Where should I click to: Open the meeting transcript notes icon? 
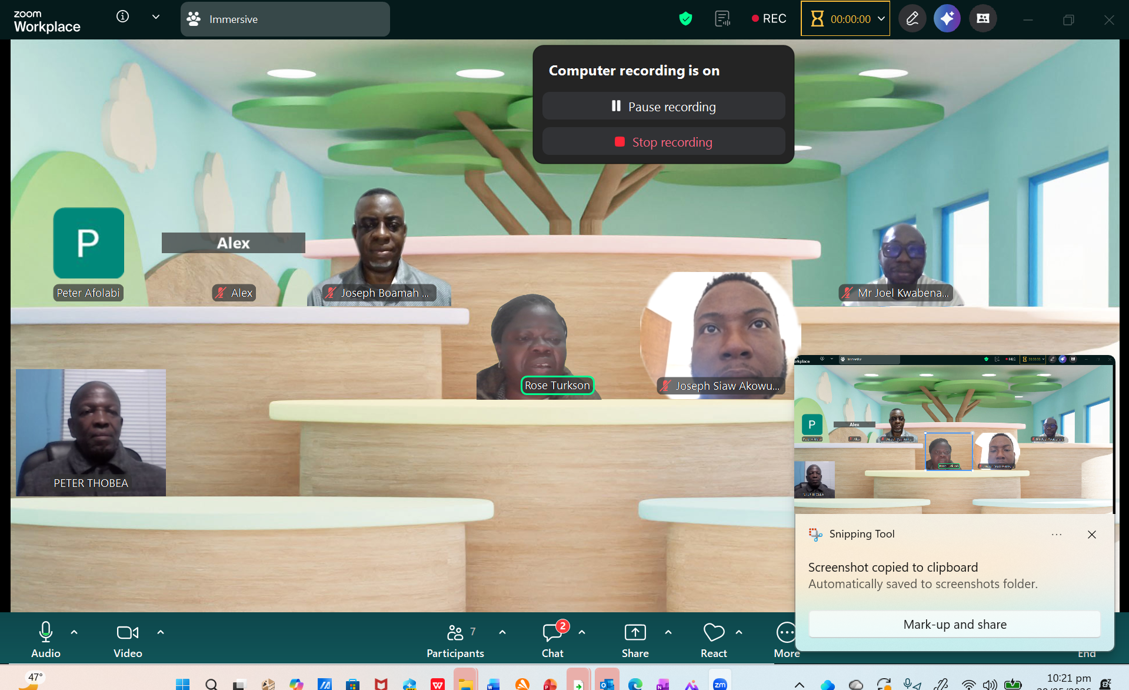point(722,19)
